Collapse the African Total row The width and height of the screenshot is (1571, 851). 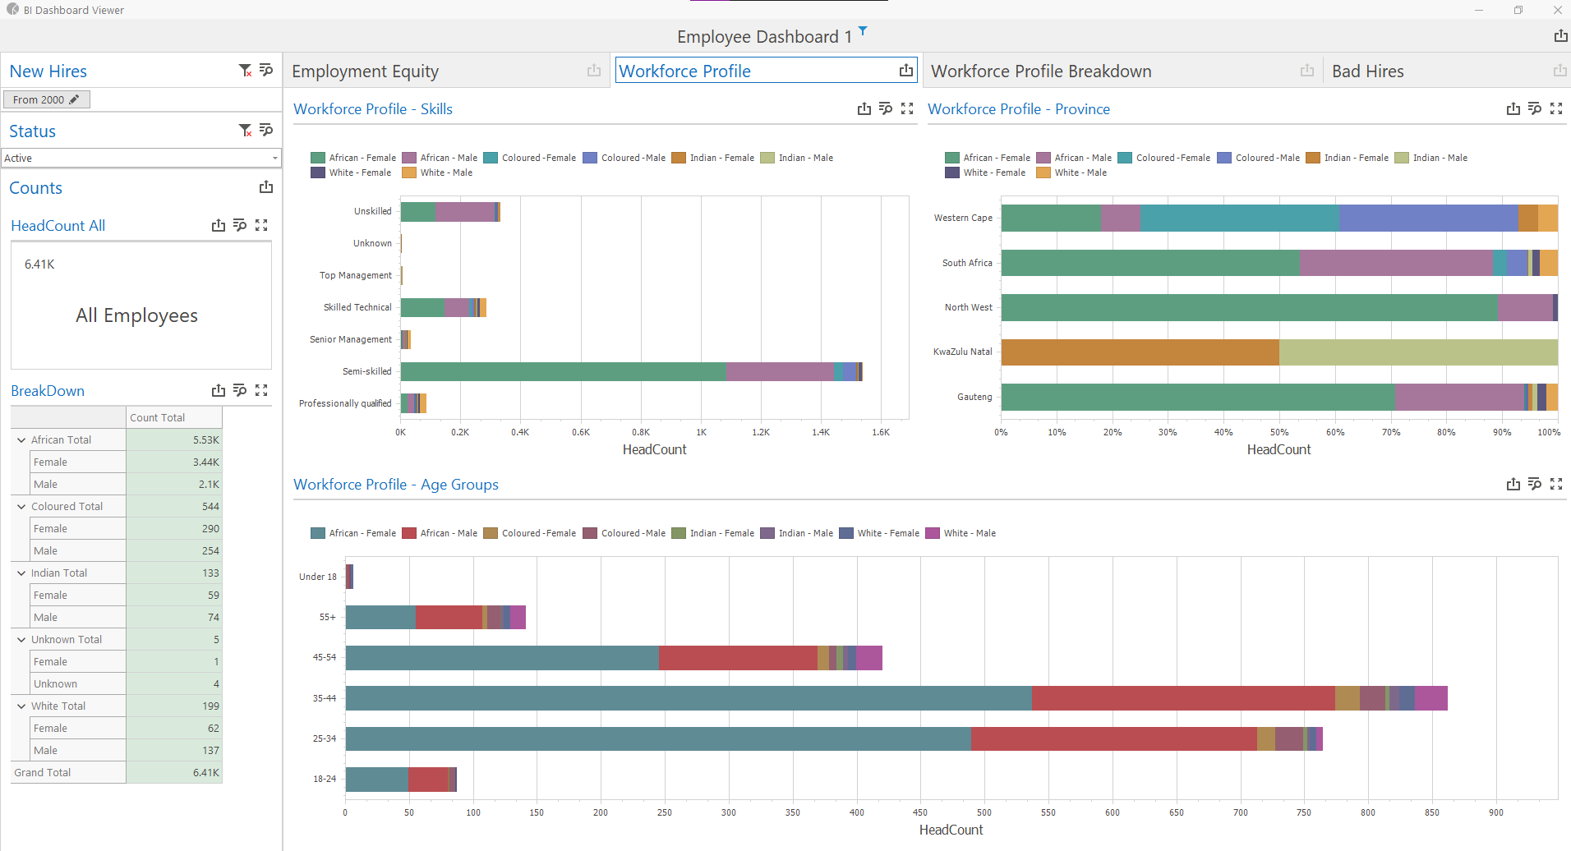click(x=21, y=440)
